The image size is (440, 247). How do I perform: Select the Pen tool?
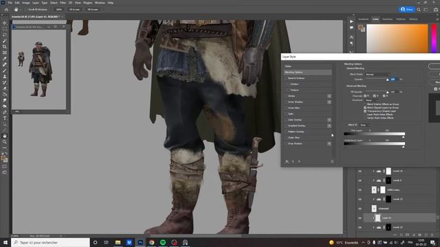(5, 113)
